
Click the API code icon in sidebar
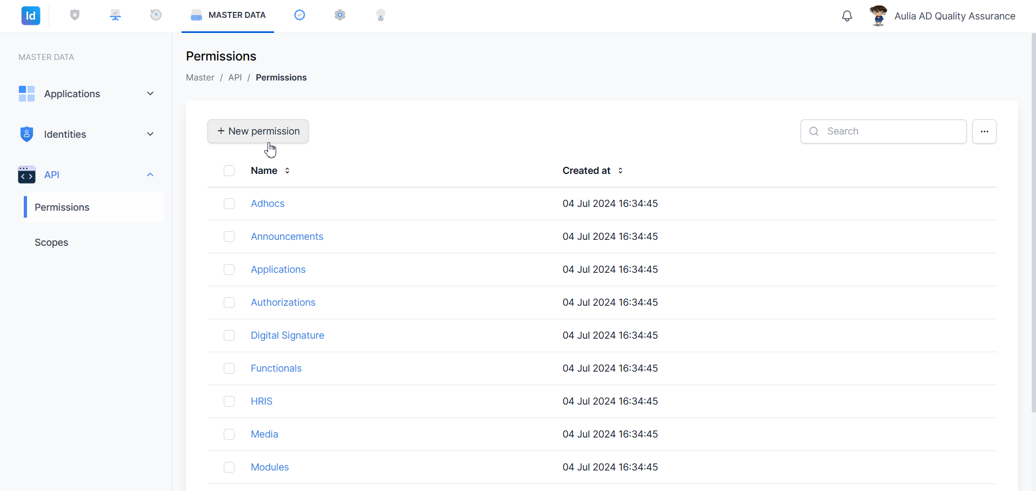26,174
